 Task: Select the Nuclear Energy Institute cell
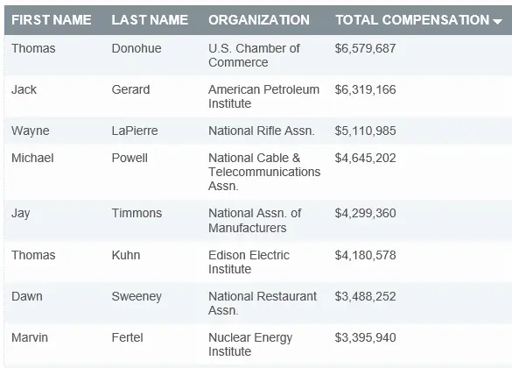point(250,344)
